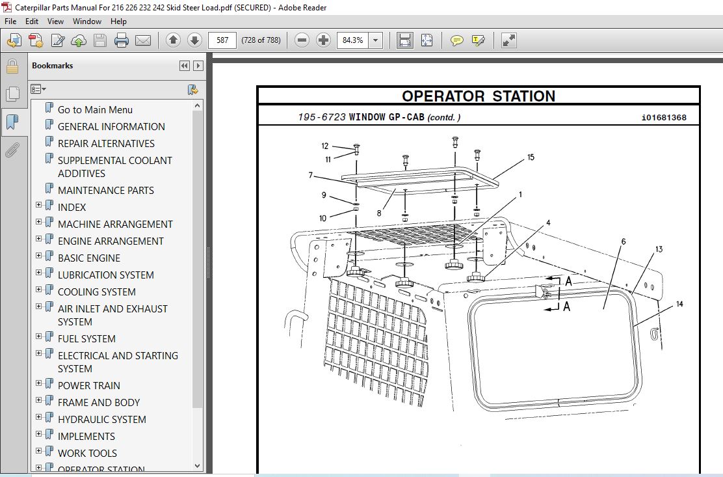Expand the WORK TOOLS bookmark

point(39,451)
